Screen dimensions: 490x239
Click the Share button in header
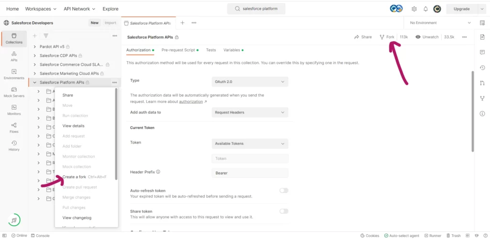pyautogui.click(x=363, y=37)
